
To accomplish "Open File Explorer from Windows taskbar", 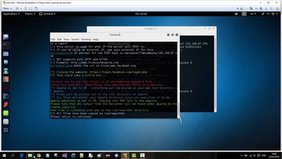I will coord(30,155).
